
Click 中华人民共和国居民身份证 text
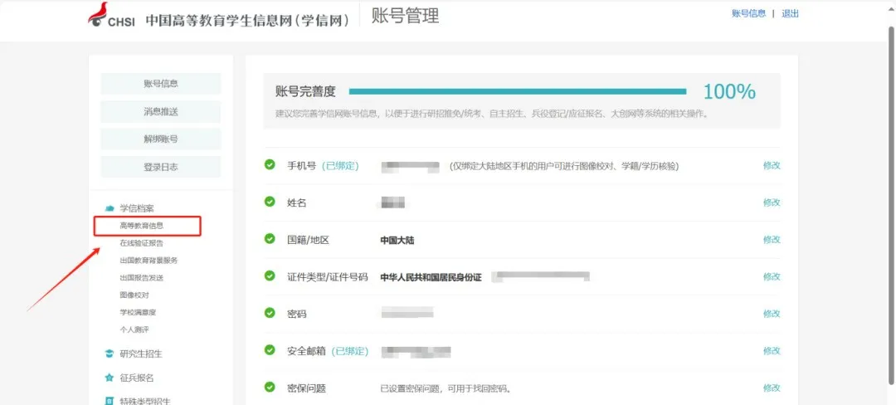pyautogui.click(x=431, y=278)
